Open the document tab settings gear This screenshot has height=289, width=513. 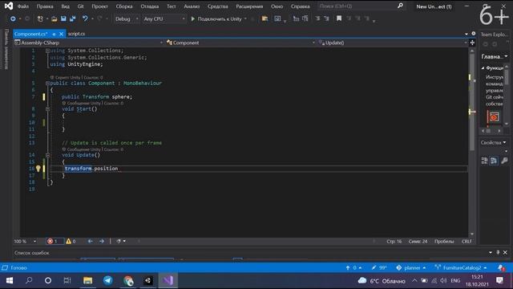coord(474,34)
